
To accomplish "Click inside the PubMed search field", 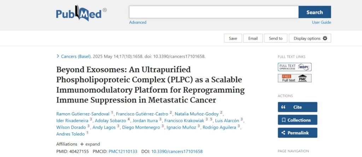I will pos(214,12).
